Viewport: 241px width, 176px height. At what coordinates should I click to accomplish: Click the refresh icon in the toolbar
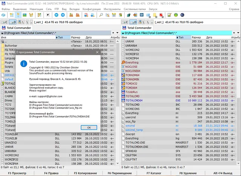click(x=4, y=15)
